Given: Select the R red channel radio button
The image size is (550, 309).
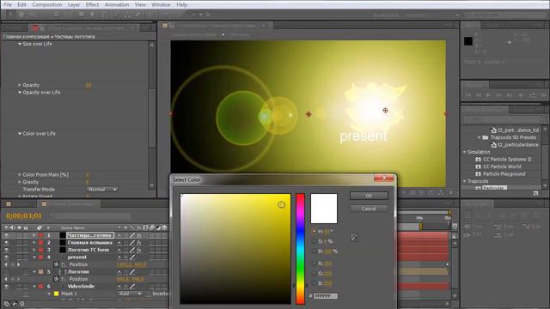Looking at the screenshot, I should click(314, 264).
